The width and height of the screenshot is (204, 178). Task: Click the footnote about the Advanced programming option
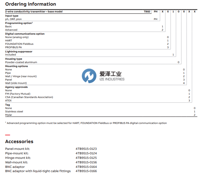coord(86,123)
